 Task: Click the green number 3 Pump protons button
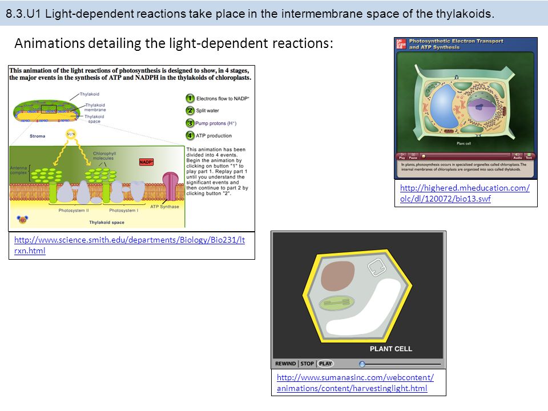[x=190, y=123]
